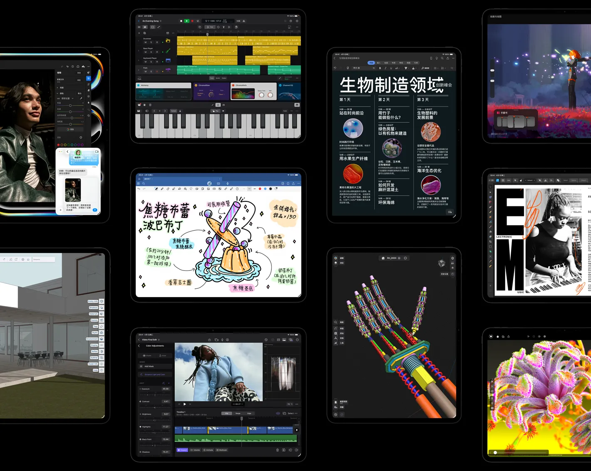Solo the Bass Player track with its S button
591x471 pixels.
tap(151, 52)
